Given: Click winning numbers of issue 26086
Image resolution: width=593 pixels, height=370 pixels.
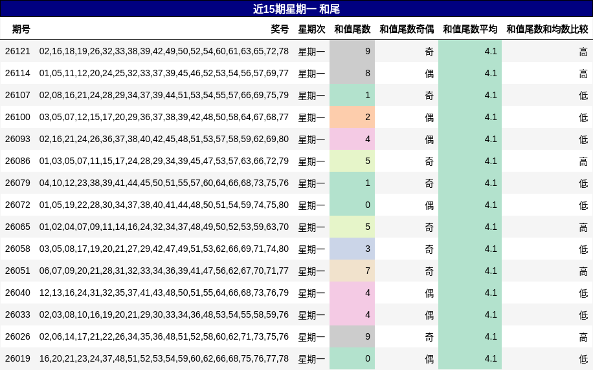Looking at the screenshot, I should [x=164, y=161].
